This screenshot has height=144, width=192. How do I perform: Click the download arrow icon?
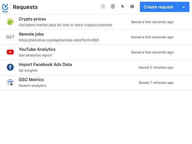pos(103,6)
